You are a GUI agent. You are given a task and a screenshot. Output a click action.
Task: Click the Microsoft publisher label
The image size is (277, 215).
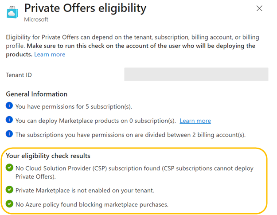tap(36, 20)
